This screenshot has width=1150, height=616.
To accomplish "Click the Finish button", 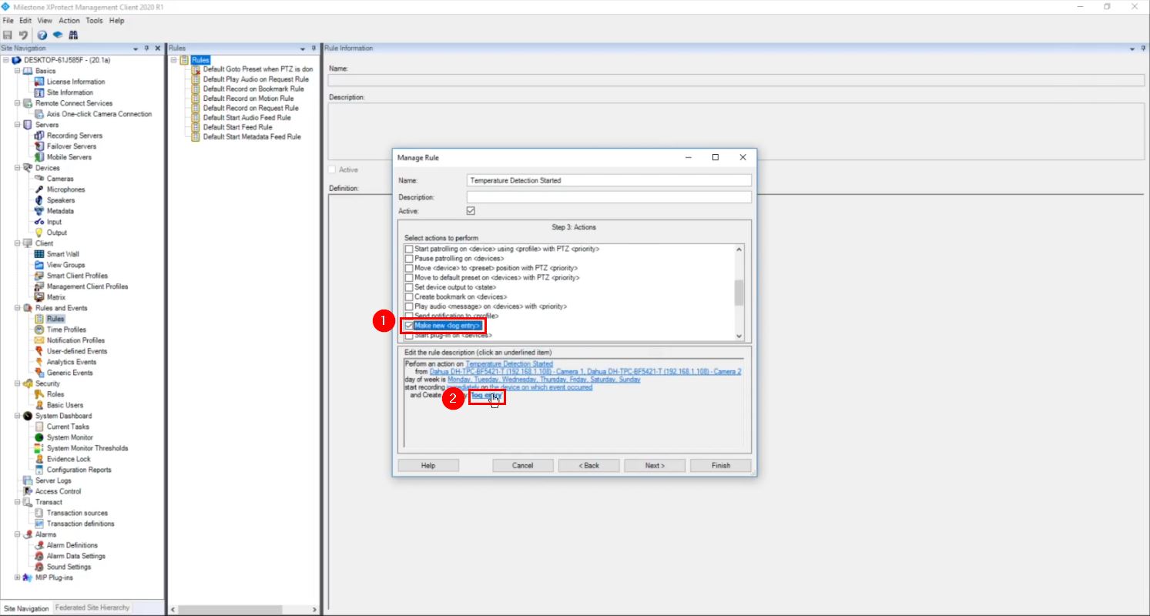I will pos(720,466).
